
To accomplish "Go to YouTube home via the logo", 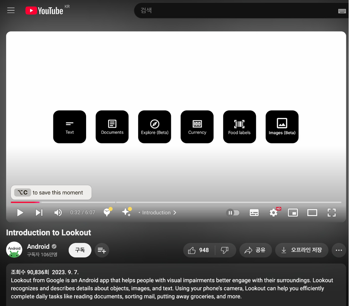I will pyautogui.click(x=44, y=10).
